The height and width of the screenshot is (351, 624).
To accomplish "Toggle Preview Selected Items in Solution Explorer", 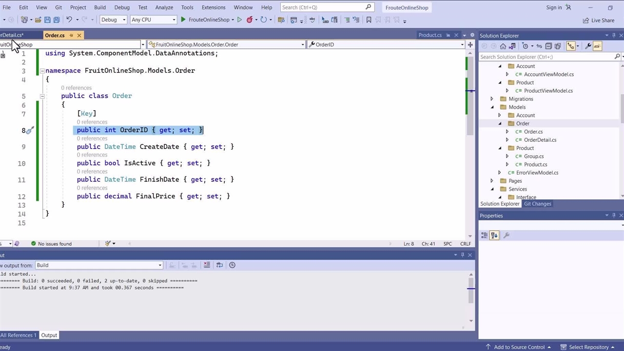I will (x=598, y=46).
